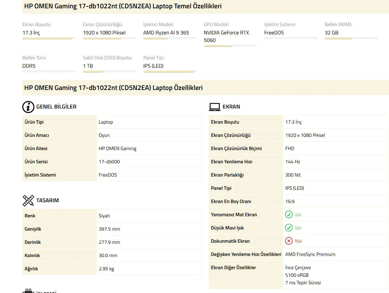The image size is (389, 293).
Task: Click the Genel Bilgiler info icon
Action: [x=28, y=107]
